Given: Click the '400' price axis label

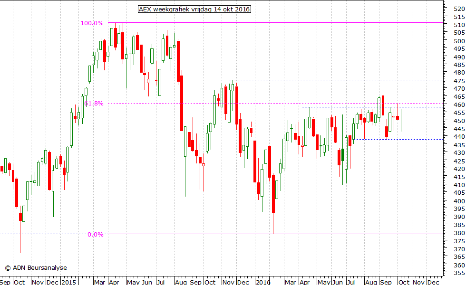Looking at the screenshot, I should [459, 201].
